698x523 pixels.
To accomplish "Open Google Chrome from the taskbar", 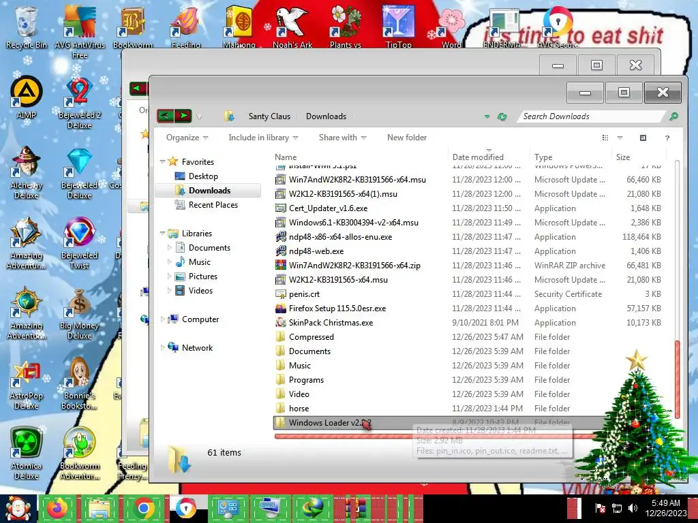I will point(143,508).
